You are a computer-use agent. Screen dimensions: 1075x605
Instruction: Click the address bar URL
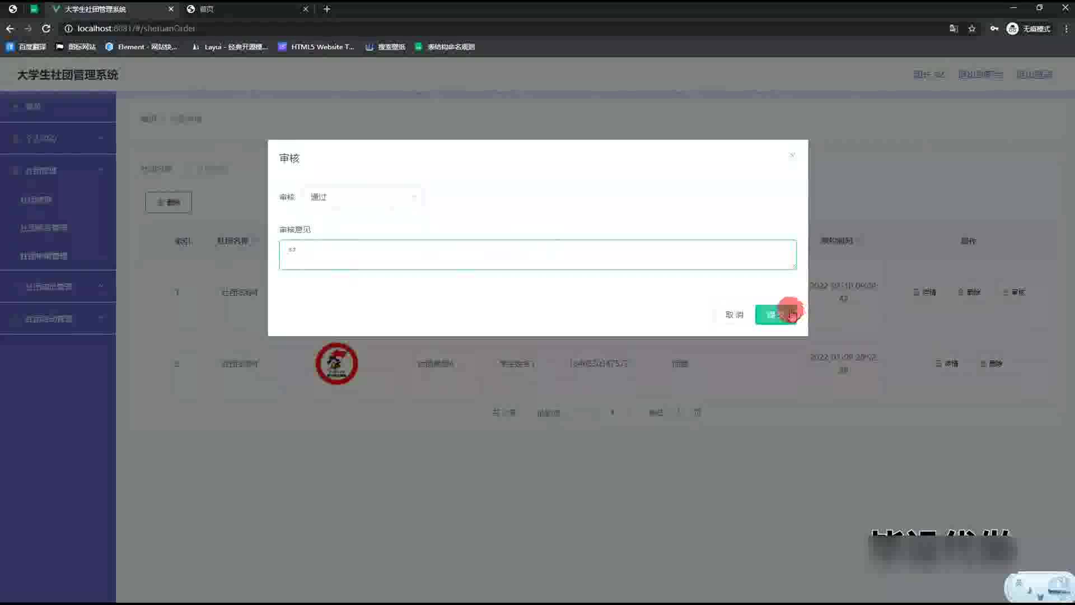click(136, 29)
